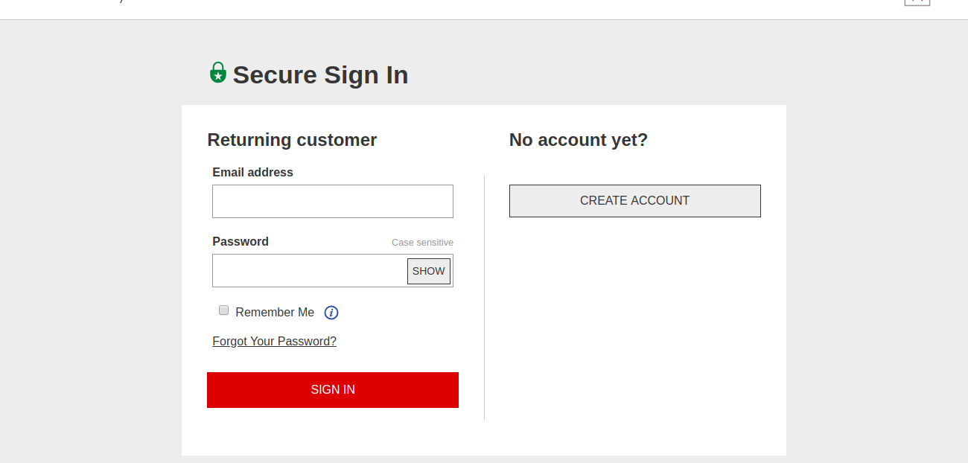Click the gray background left of sign-in panel
968x463 pixels.
(x=89, y=261)
